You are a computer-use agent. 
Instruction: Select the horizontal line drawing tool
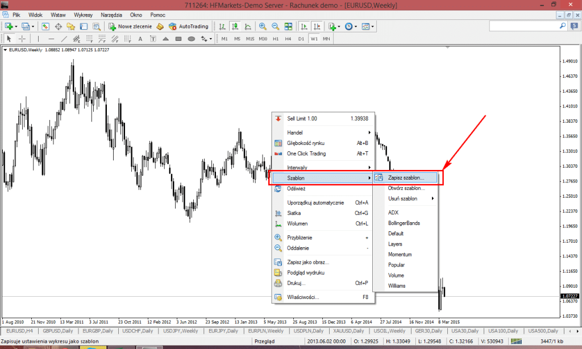[x=51, y=39]
